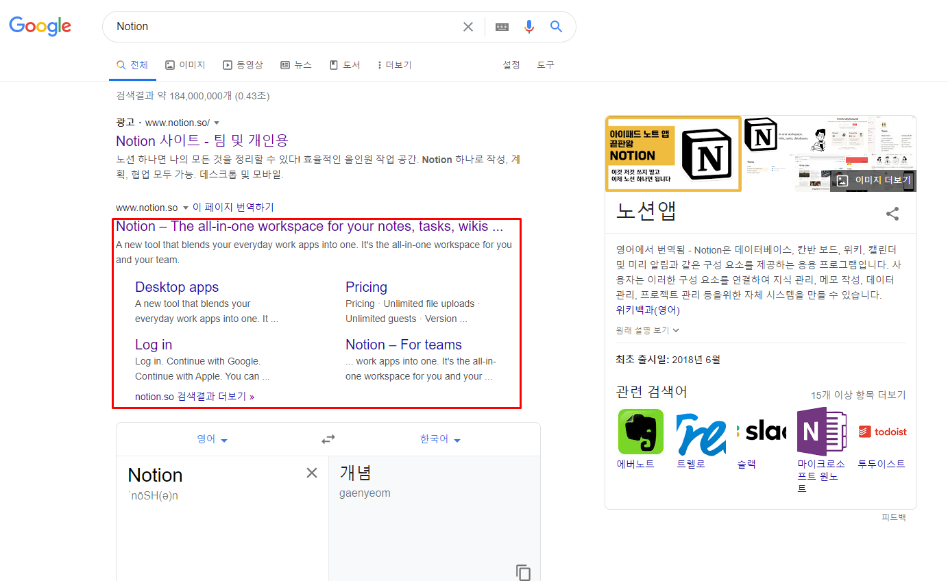This screenshot has height=581, width=948.
Task: Share the 노션앱 knowledge panel
Action: coord(892,214)
